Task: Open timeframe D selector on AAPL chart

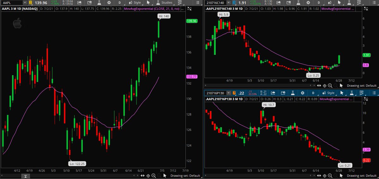Action: tap(120, 3)
